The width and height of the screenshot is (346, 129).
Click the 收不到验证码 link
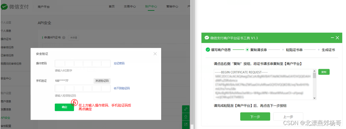pos(122,88)
